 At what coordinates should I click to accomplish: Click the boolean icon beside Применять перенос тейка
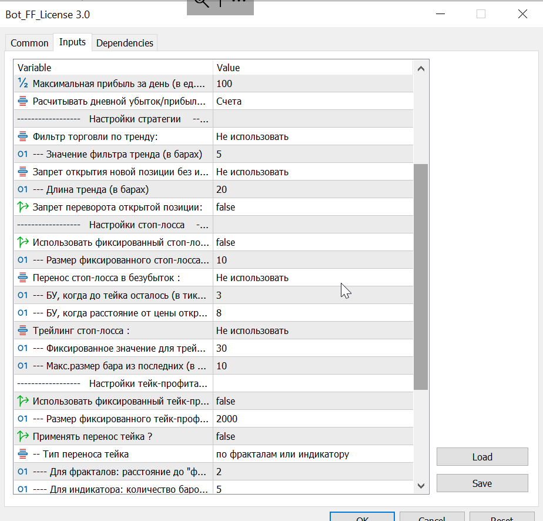pyautogui.click(x=23, y=436)
